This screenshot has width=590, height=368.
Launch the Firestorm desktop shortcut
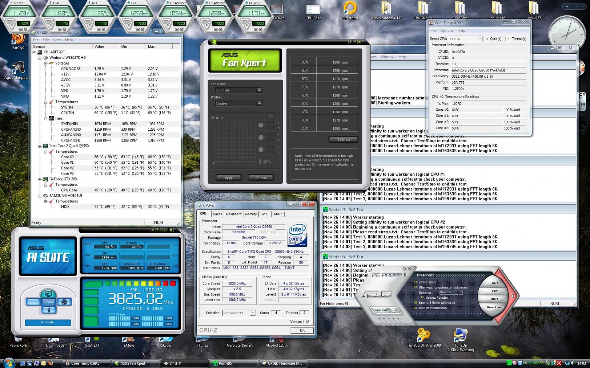350,11
